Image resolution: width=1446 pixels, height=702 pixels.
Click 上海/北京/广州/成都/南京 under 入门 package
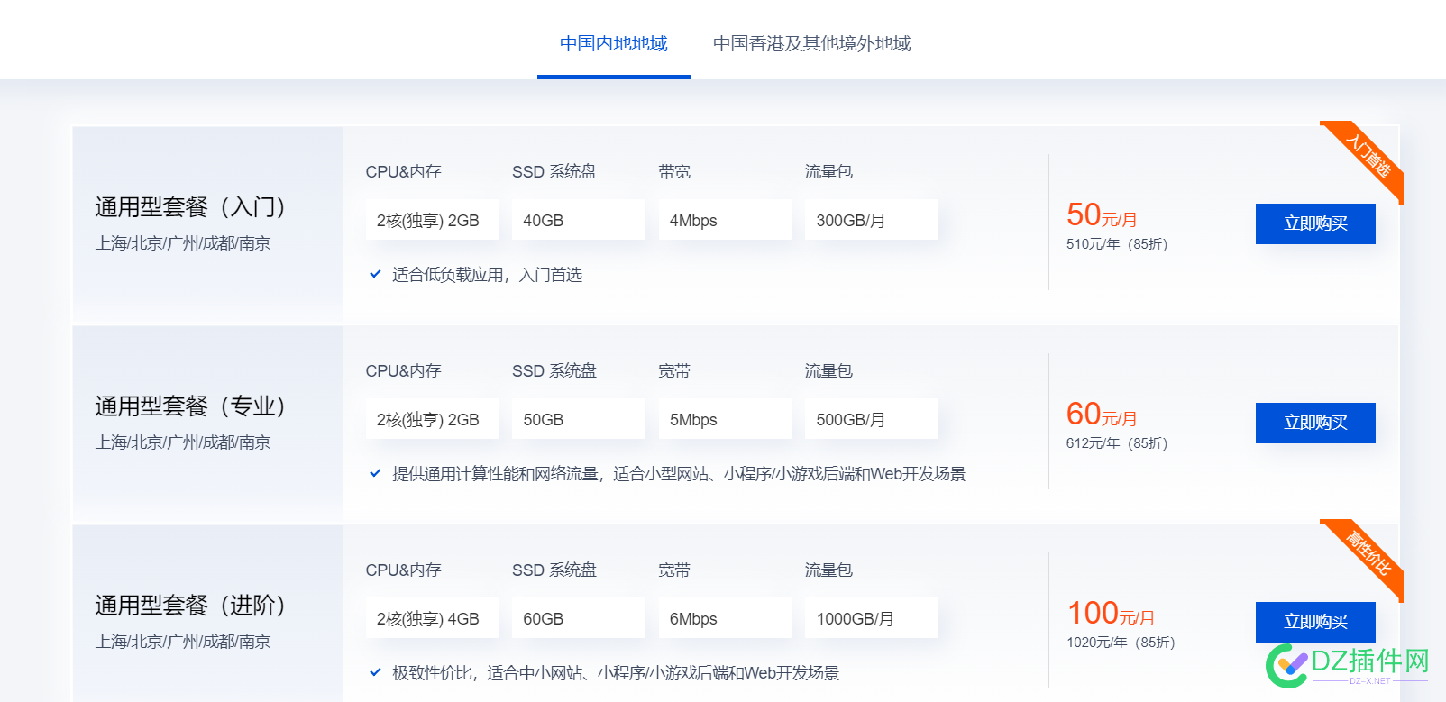click(183, 243)
